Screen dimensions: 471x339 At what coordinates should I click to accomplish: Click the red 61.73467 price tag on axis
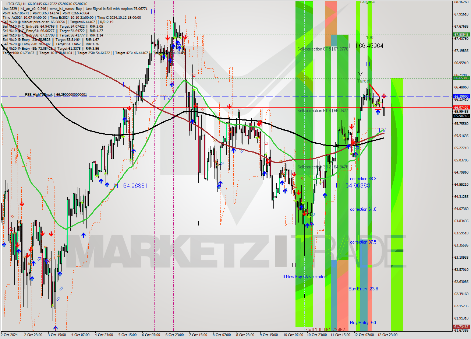pos(461,326)
